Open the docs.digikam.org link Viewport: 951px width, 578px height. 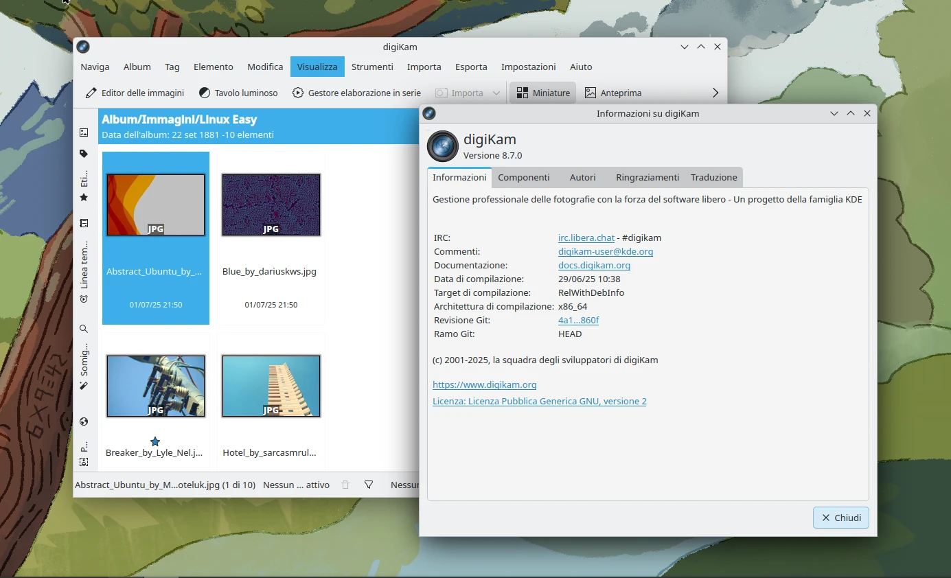[x=594, y=265]
